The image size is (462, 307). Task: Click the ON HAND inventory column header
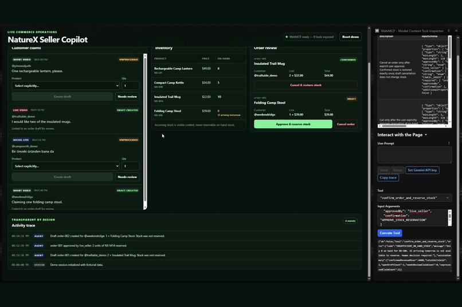coord(224,58)
